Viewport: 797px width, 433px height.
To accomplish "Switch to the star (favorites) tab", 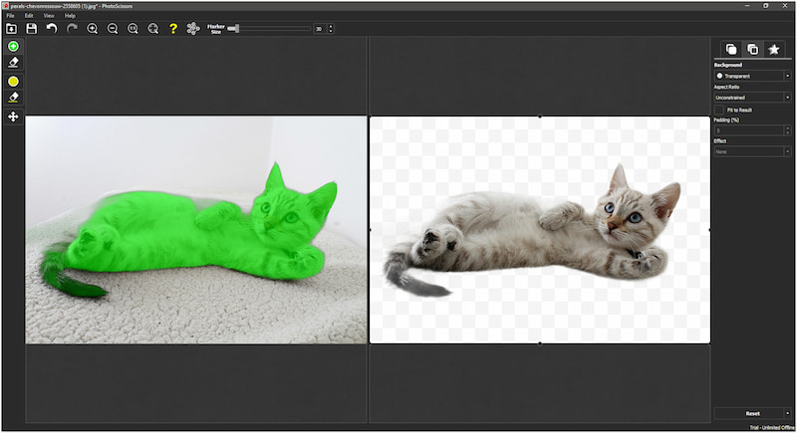I will (x=774, y=49).
